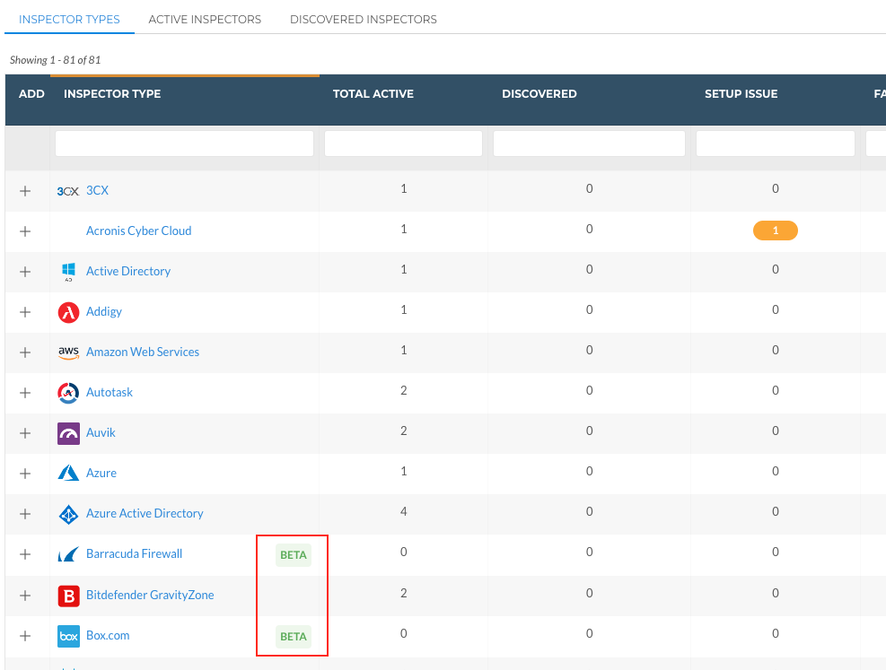Click the blue Azure logo
This screenshot has width=886, height=670.
68,473
